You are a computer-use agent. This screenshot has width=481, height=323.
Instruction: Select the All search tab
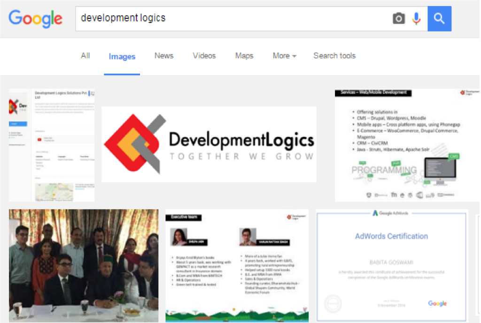tap(85, 55)
